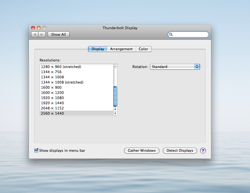
Task: Select resolution 2048 × 1152
Action: [x=77, y=108]
